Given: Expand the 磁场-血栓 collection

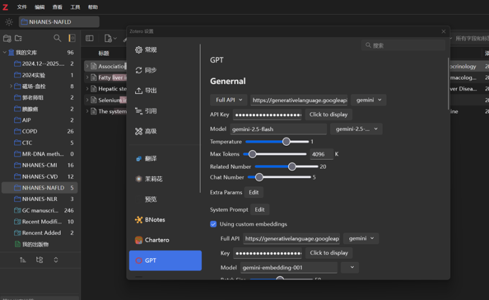Looking at the screenshot, I should coord(11,86).
